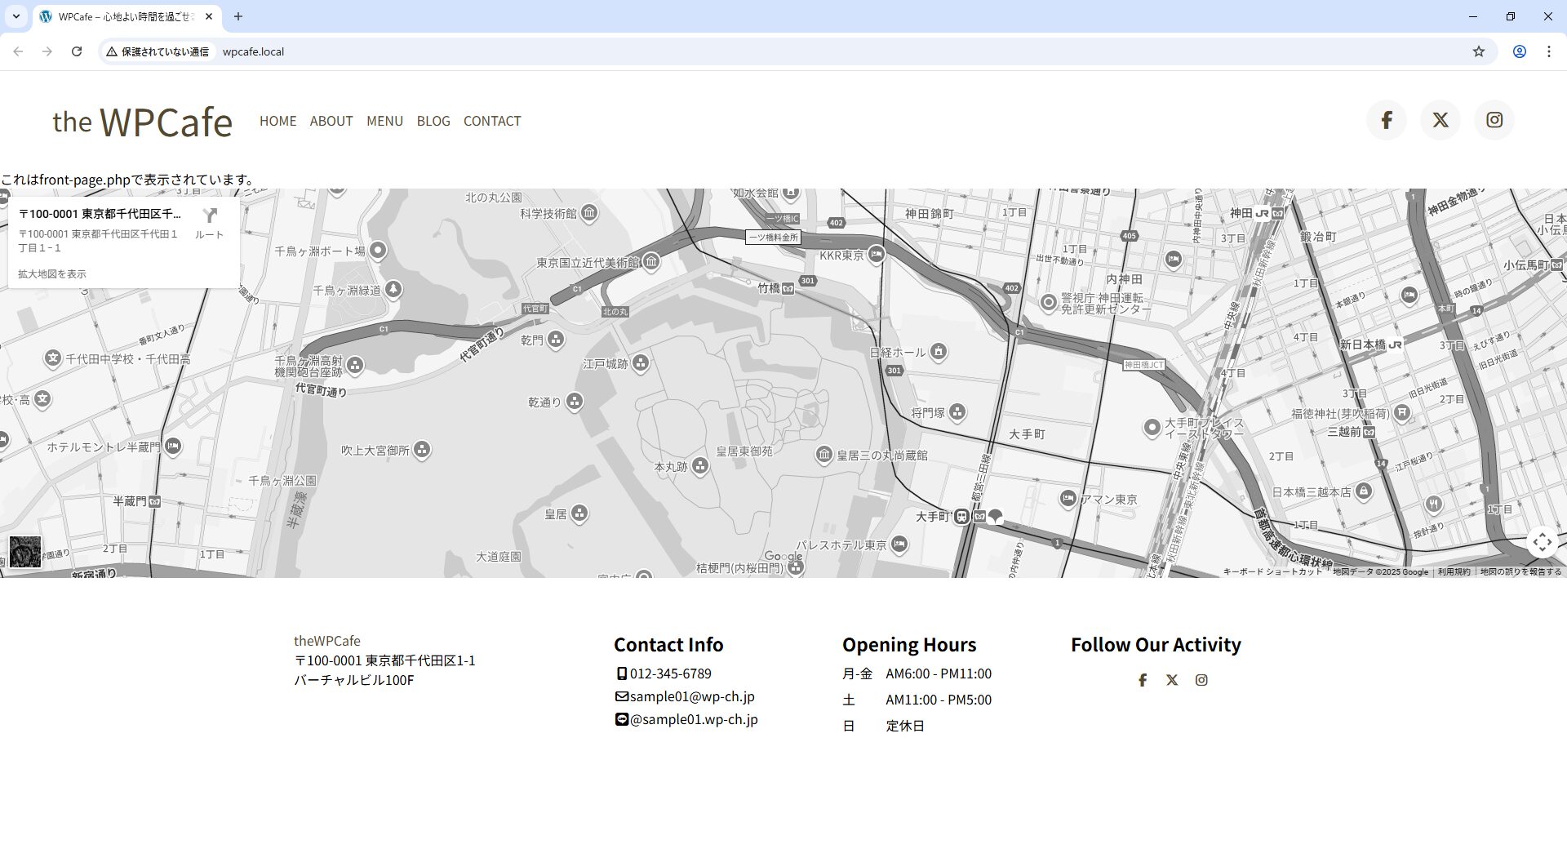Click the WPCafe site logo
Viewport: 1567px width, 849px height.
pyautogui.click(x=143, y=122)
